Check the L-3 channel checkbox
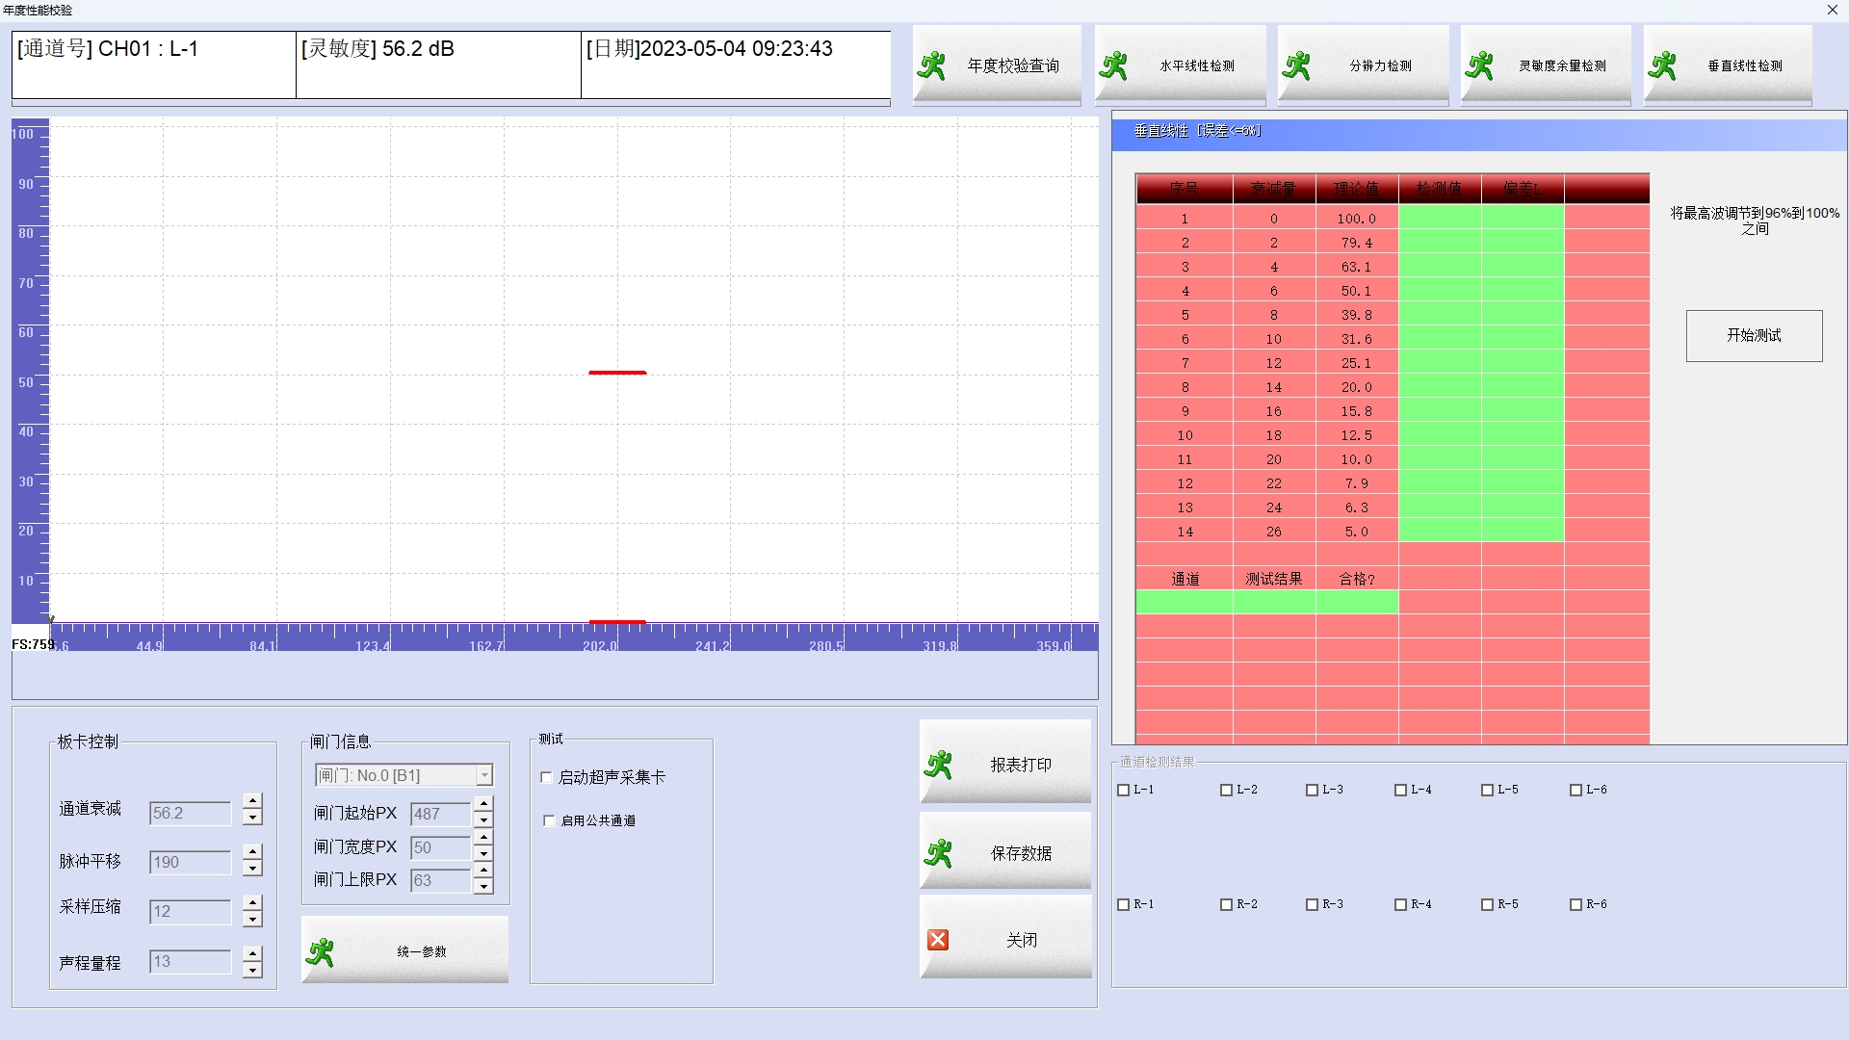Viewport: 1849px width, 1040px height. coord(1312,790)
